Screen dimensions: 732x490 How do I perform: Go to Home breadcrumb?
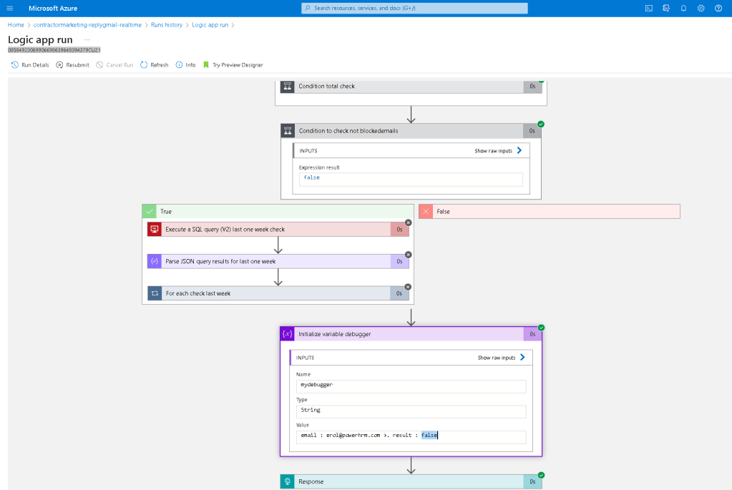click(x=16, y=25)
